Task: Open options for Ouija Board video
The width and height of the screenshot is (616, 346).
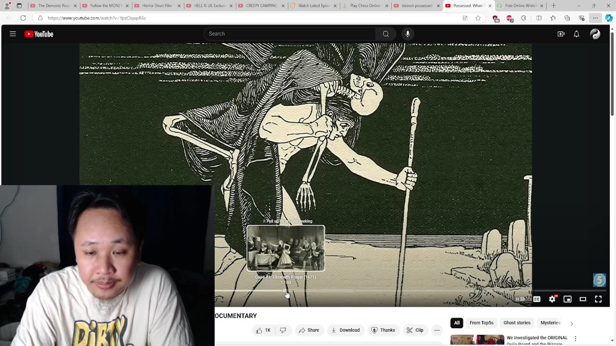Action: point(575,339)
